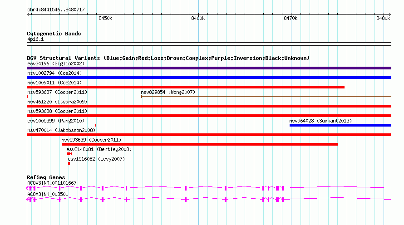Screen dimensions: 404x225
Task: Click the 8460k ruler tick label
Action: point(198,18)
